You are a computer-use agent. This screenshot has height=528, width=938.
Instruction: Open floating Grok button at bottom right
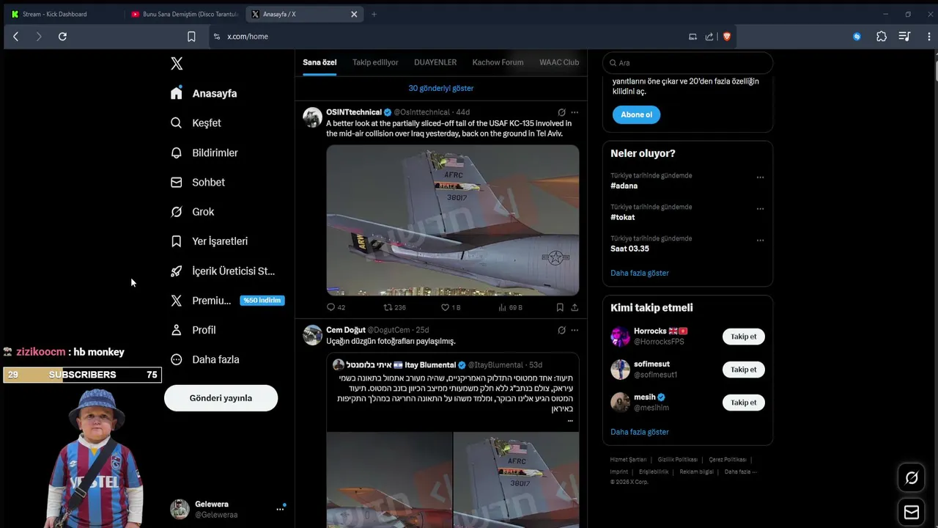tap(912, 478)
